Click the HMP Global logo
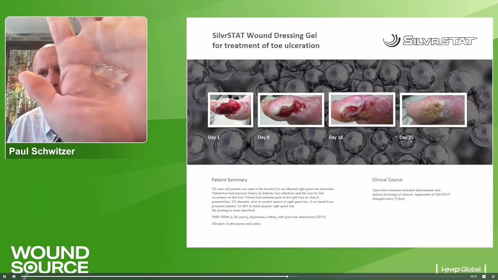The image size is (498, 280). (461, 269)
